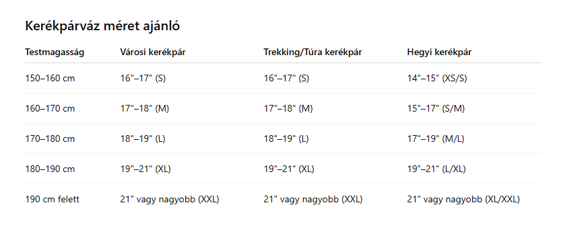Click the 170–180 cm height cell
Viewport: 561px width, 244px height.
(50, 139)
